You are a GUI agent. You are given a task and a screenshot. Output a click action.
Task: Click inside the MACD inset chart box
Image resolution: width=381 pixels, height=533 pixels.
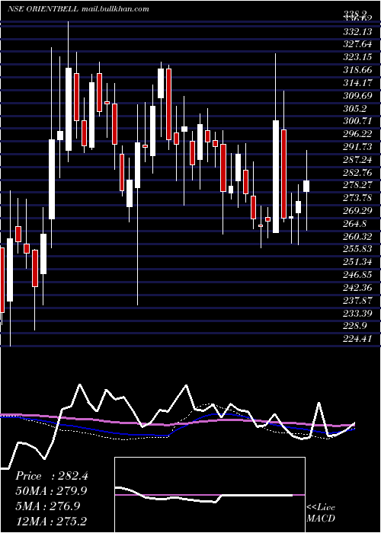click(x=210, y=495)
